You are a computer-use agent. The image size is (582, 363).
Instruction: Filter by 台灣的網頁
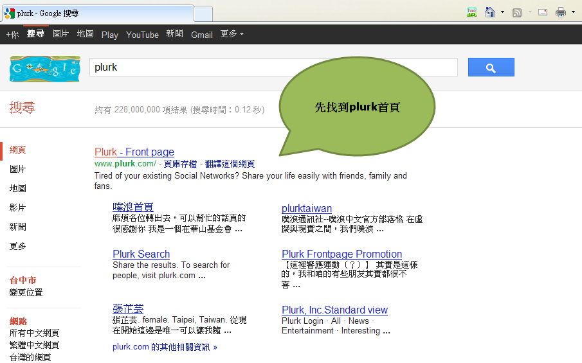[x=30, y=357]
